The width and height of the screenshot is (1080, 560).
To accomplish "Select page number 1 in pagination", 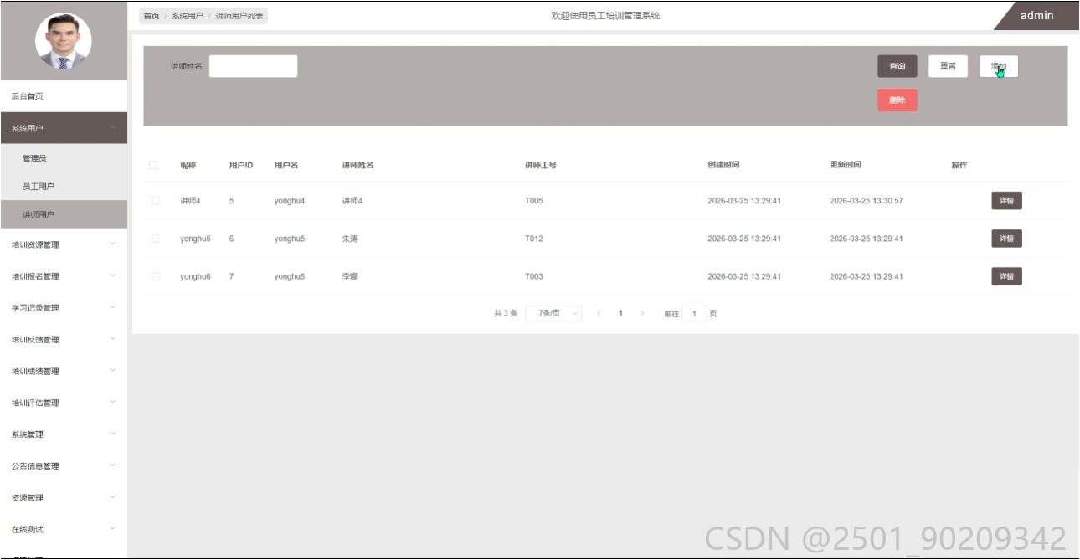I will click(620, 313).
